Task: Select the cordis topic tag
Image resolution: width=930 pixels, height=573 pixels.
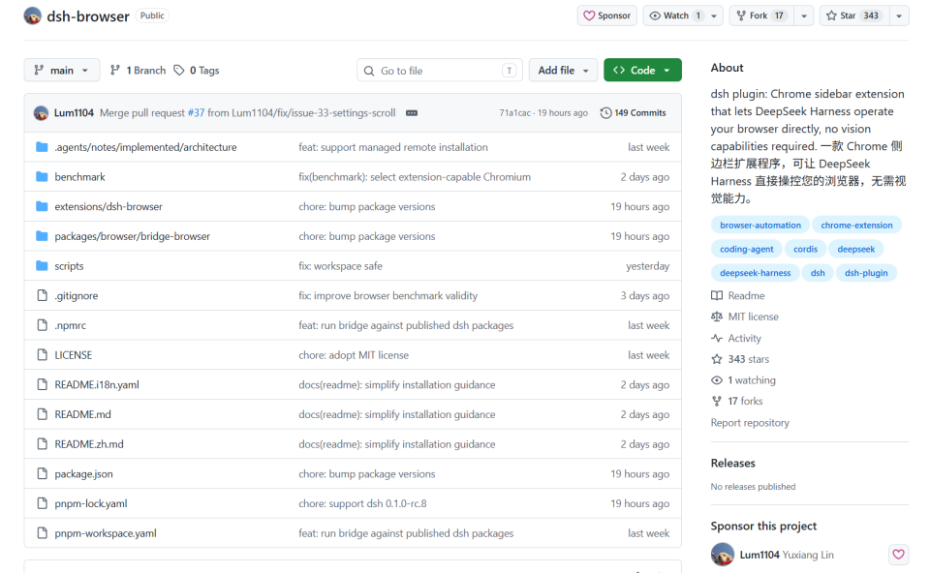Action: click(x=805, y=249)
